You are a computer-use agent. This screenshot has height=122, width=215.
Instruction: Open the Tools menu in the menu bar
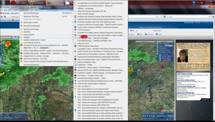(x=32, y=10)
